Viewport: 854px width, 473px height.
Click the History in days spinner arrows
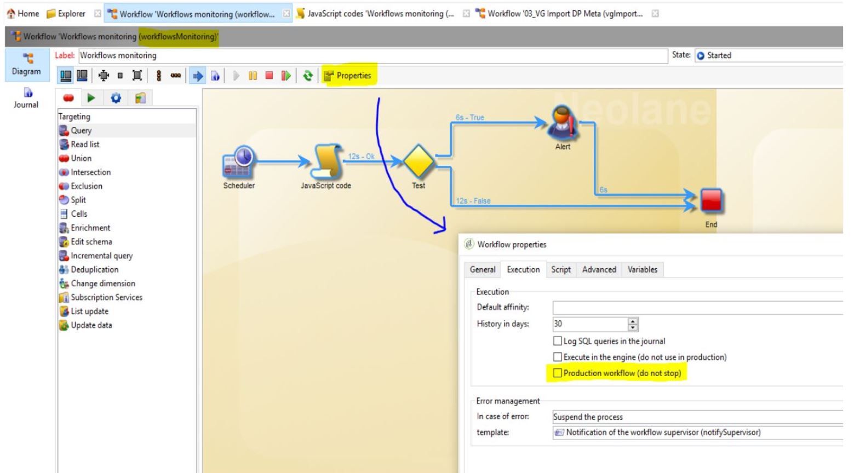[633, 324]
